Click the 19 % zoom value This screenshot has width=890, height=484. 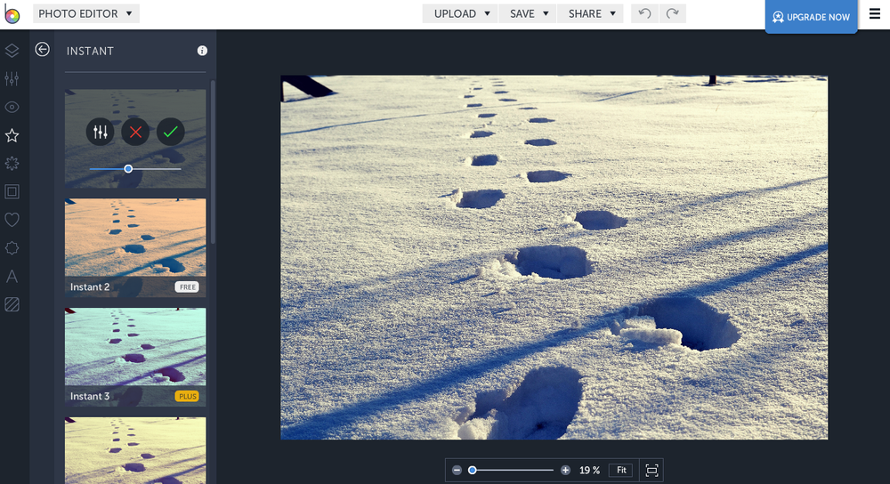pyautogui.click(x=589, y=470)
